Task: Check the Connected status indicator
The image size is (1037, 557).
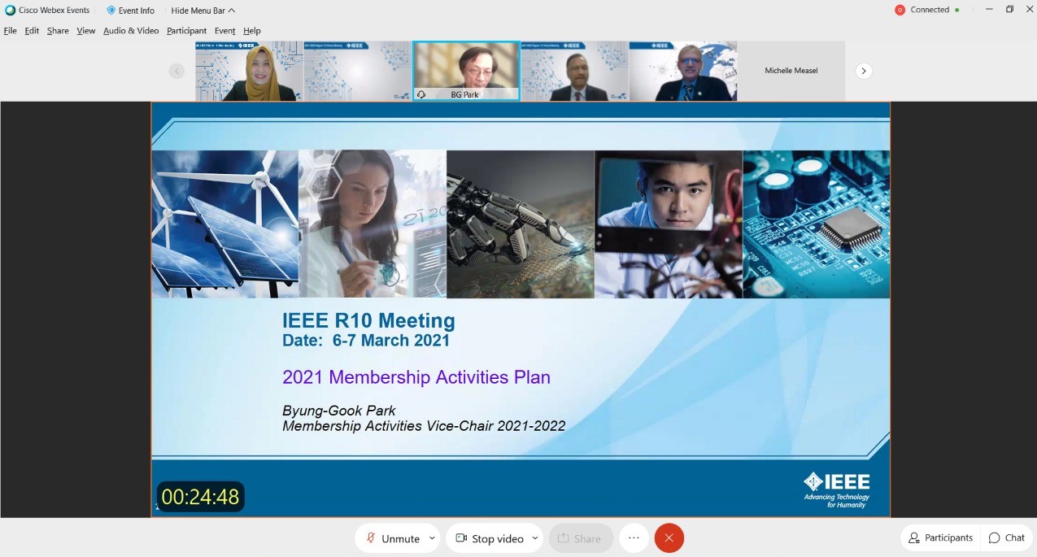Action: tap(927, 10)
